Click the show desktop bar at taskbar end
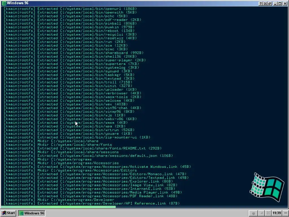This screenshot has width=289, height=217. pyautogui.click(x=286, y=213)
